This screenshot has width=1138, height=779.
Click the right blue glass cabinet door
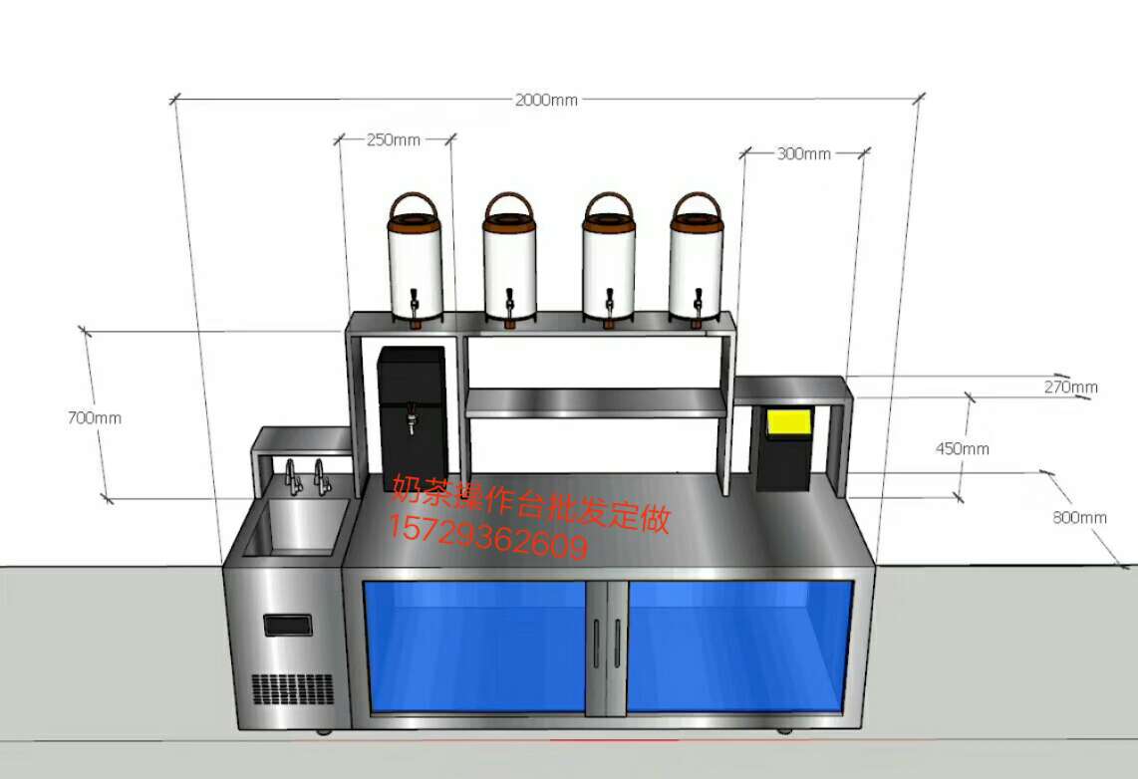tap(738, 648)
